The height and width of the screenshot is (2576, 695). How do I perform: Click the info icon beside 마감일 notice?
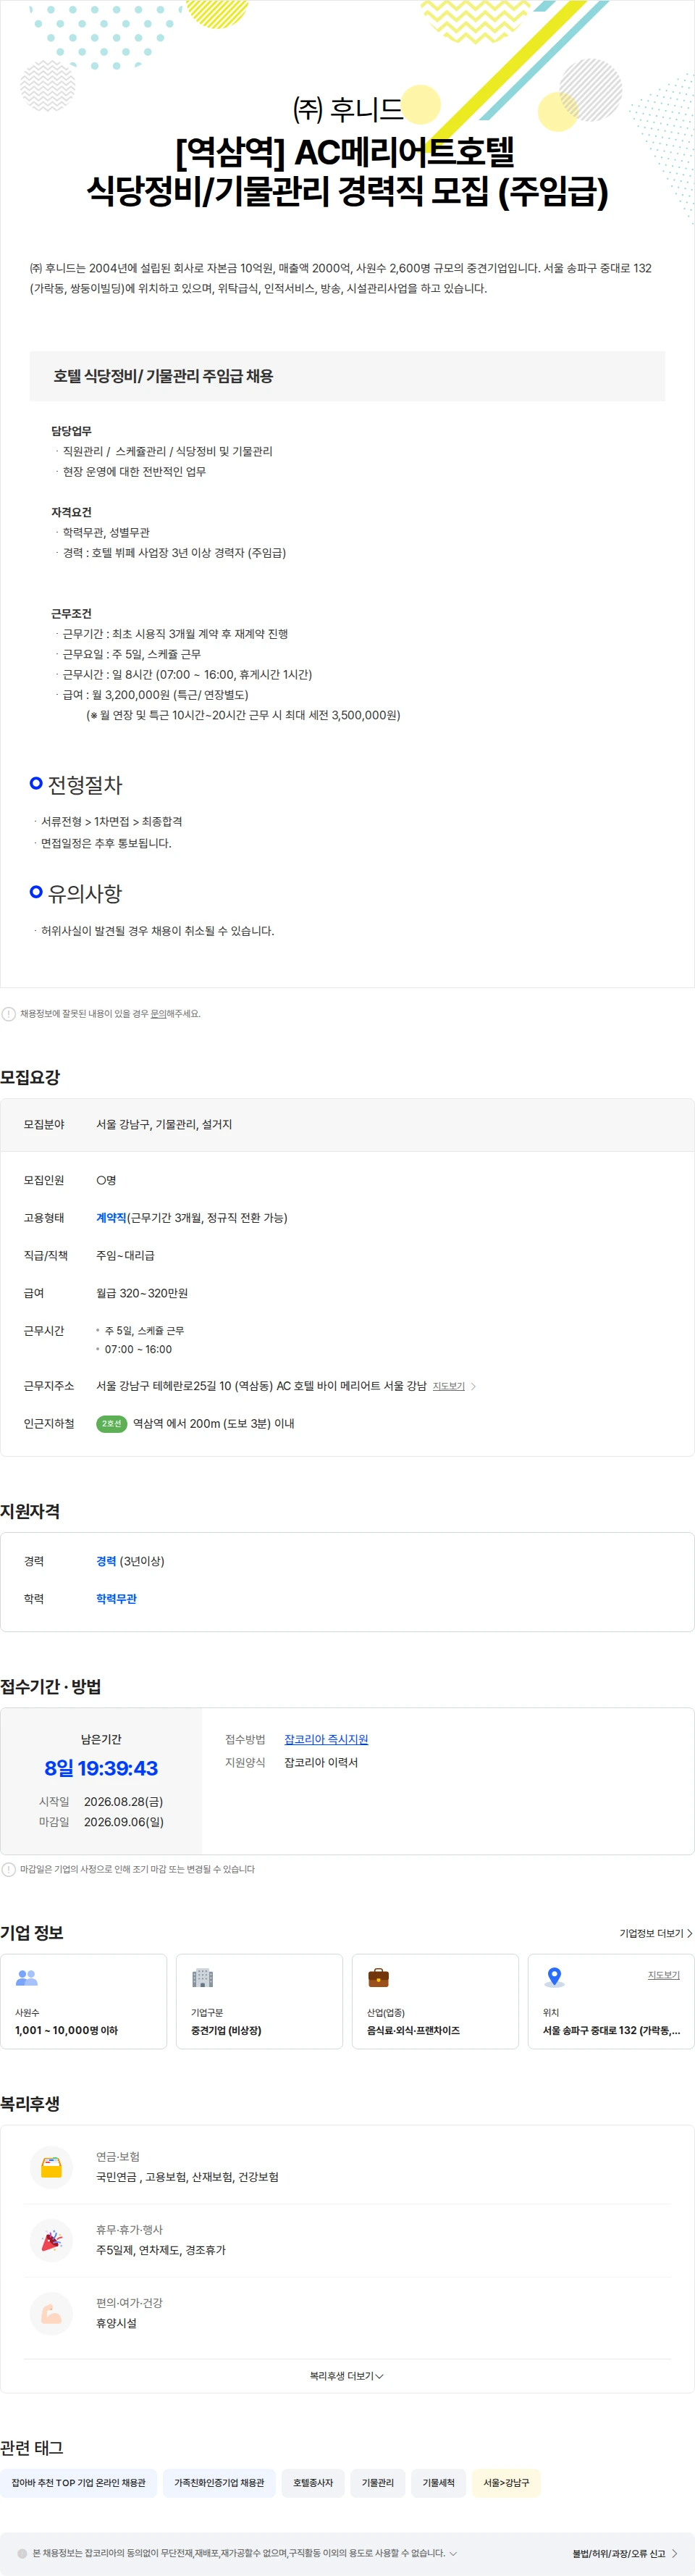point(9,1869)
